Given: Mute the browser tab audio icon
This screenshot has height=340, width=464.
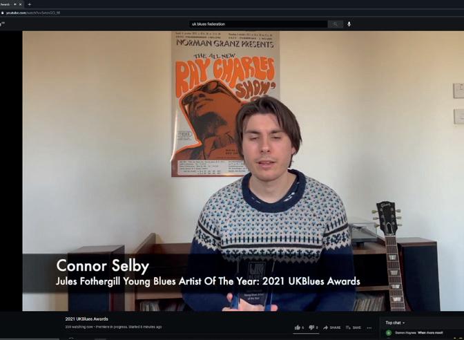Looking at the screenshot, I should click(14, 4).
